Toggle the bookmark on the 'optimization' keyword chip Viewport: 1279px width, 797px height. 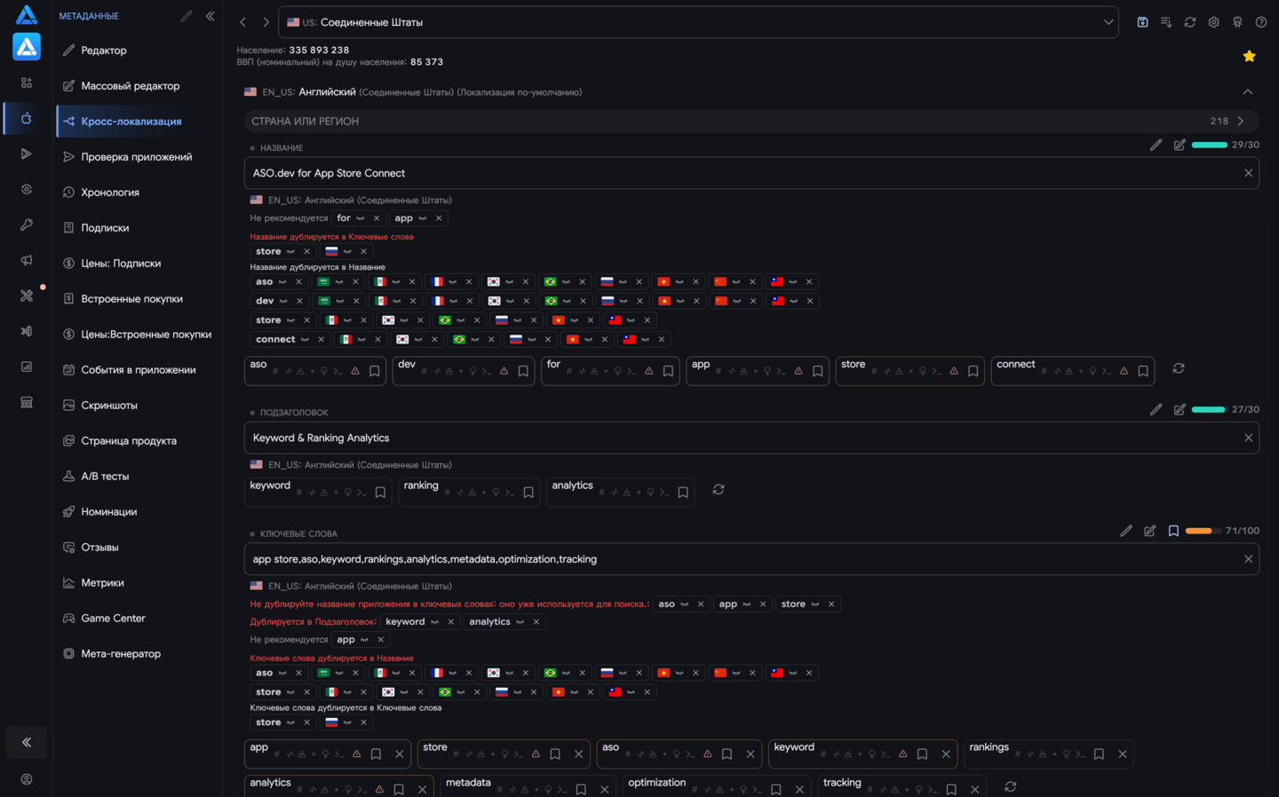pos(775,790)
